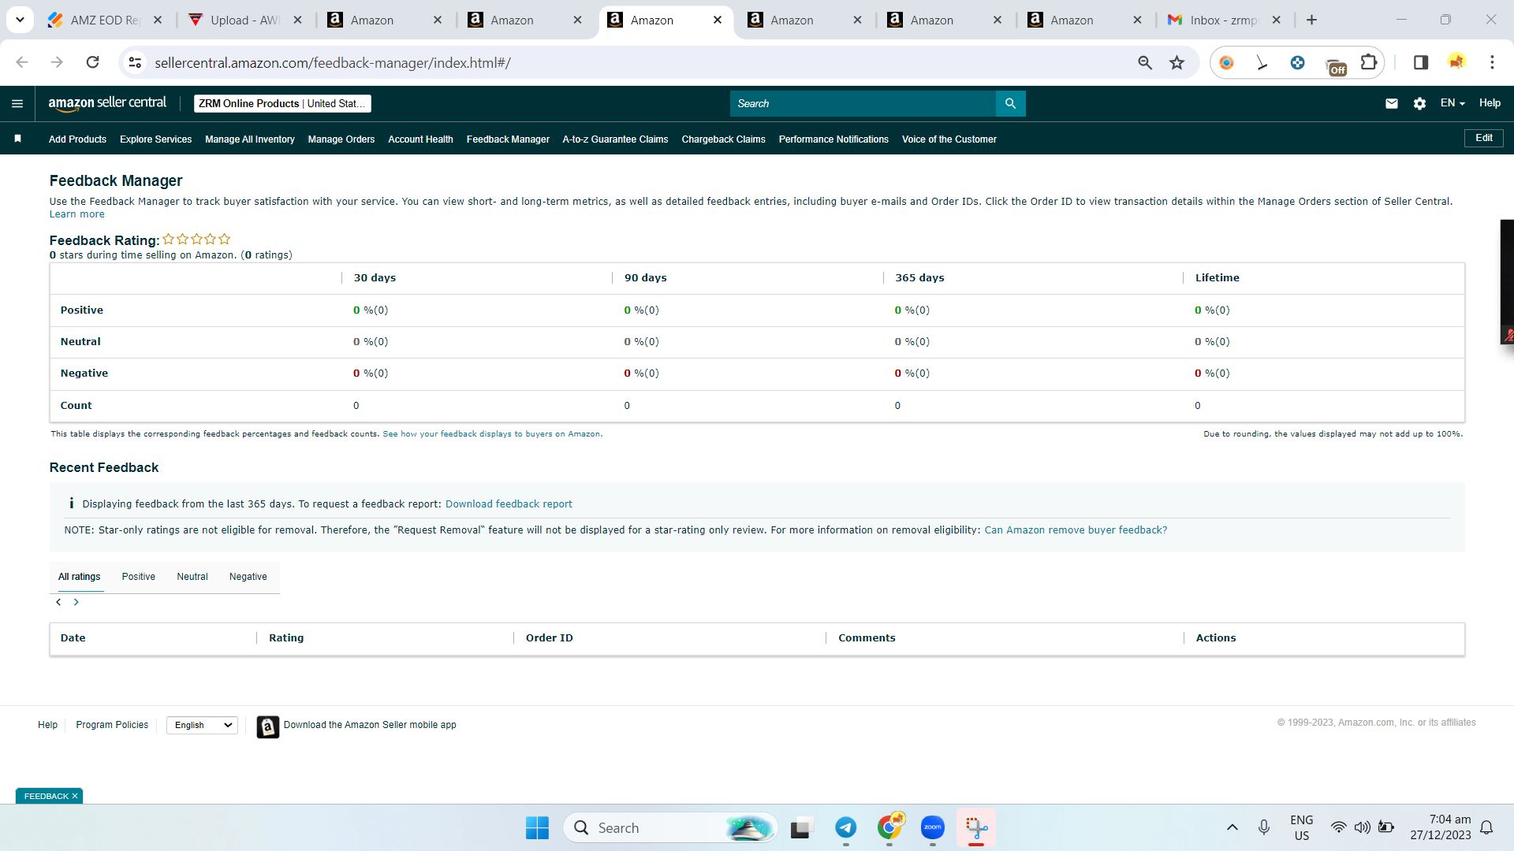Click the browser address bar URL
This screenshot has height=851, width=1514.
[333, 62]
